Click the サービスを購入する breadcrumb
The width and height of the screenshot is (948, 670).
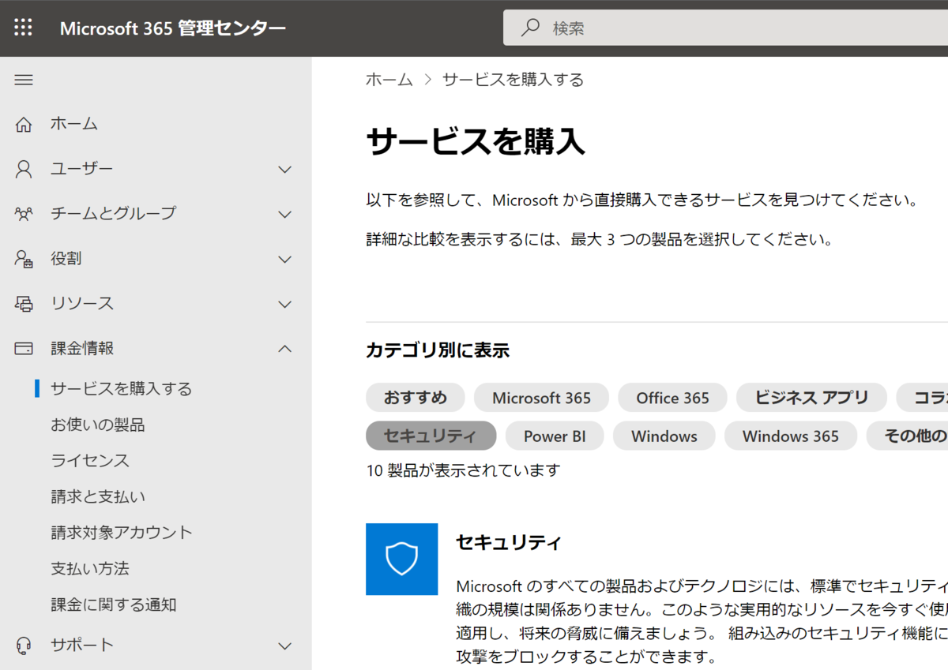[x=513, y=80]
